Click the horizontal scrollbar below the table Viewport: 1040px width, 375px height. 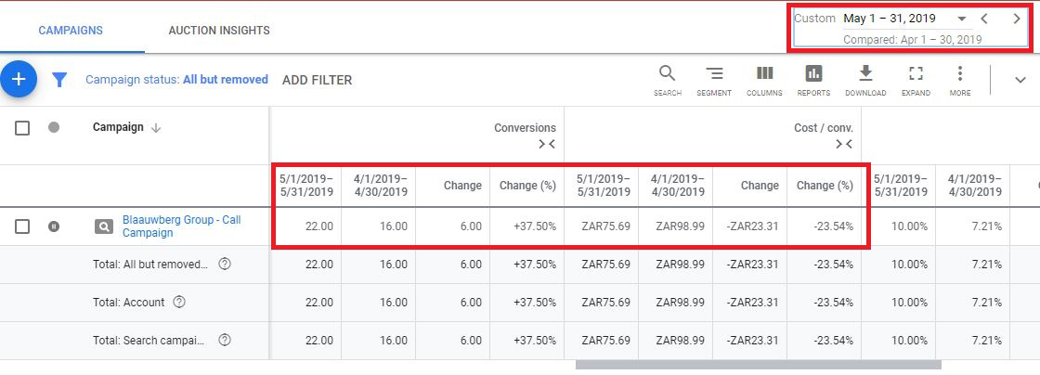[x=758, y=365]
